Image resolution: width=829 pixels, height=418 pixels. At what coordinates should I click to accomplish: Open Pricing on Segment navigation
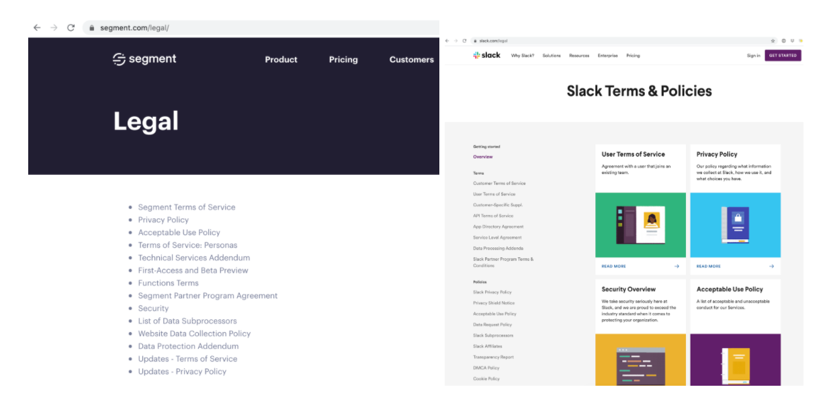343,59
